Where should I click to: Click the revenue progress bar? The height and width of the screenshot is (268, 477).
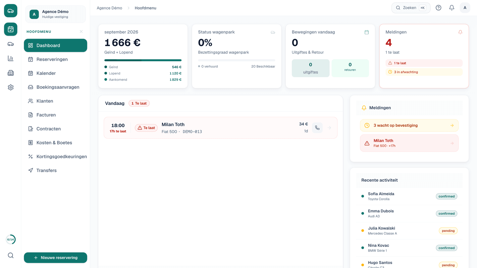[x=143, y=60]
